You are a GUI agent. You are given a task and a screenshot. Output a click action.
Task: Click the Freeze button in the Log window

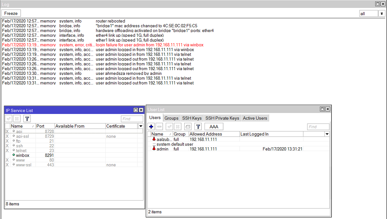tap(11, 13)
